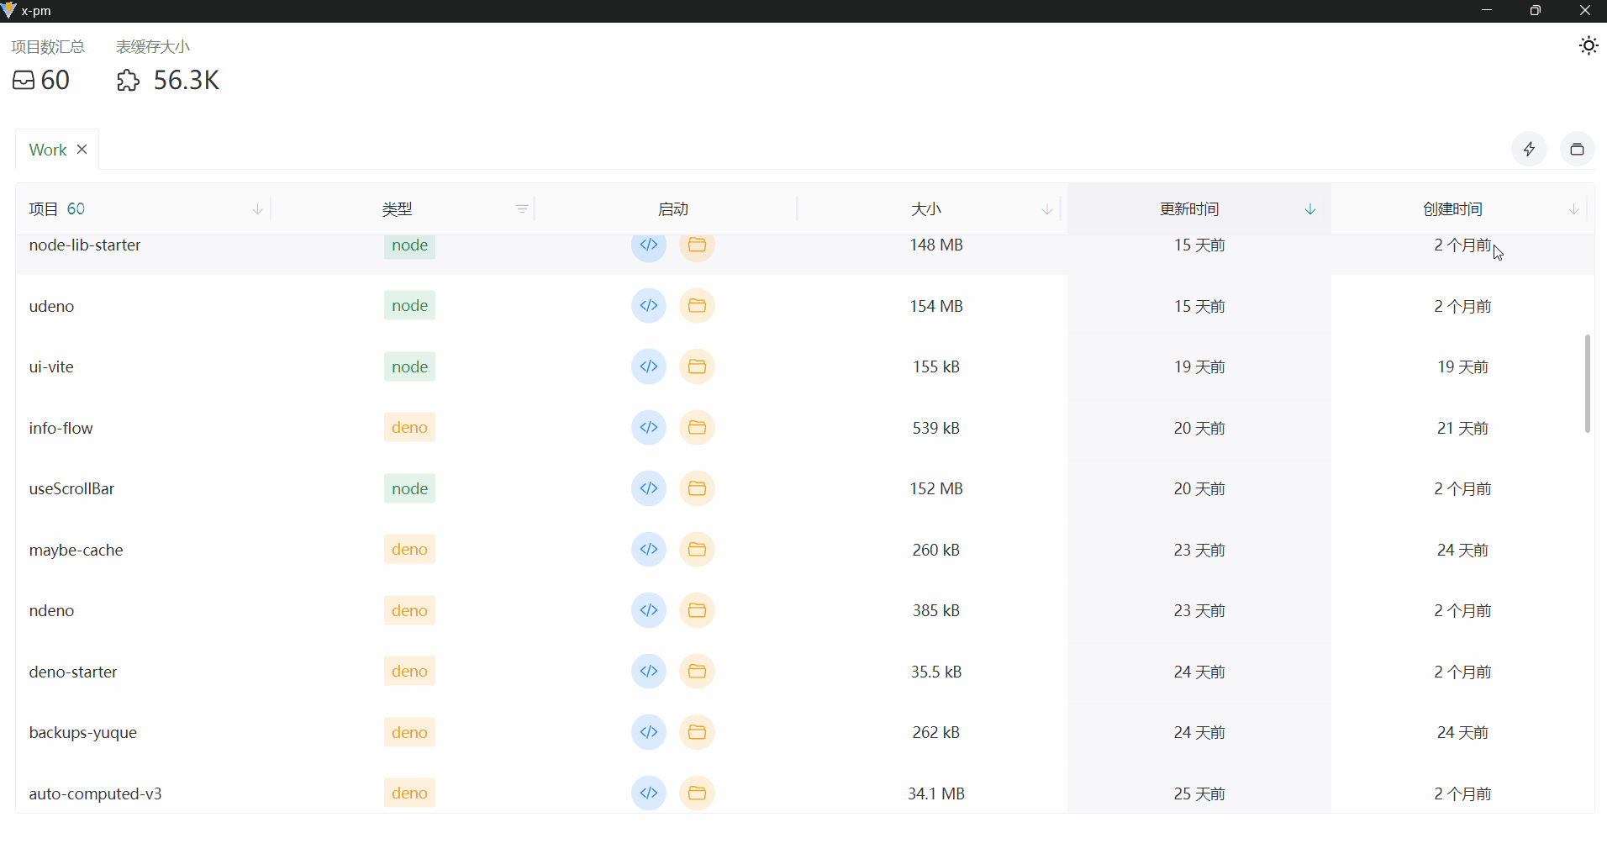This screenshot has height=854, width=1607.
Task: Open the maybe-cache project
Action: 76,550
